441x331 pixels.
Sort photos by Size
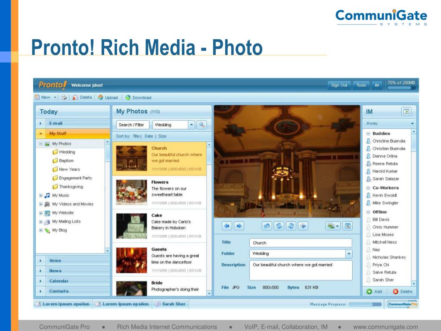coord(162,136)
